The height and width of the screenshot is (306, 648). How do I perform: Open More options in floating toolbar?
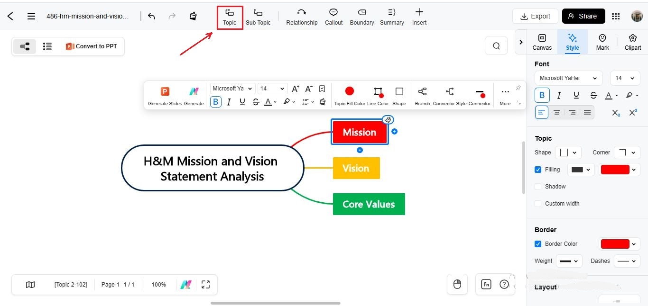[505, 96]
